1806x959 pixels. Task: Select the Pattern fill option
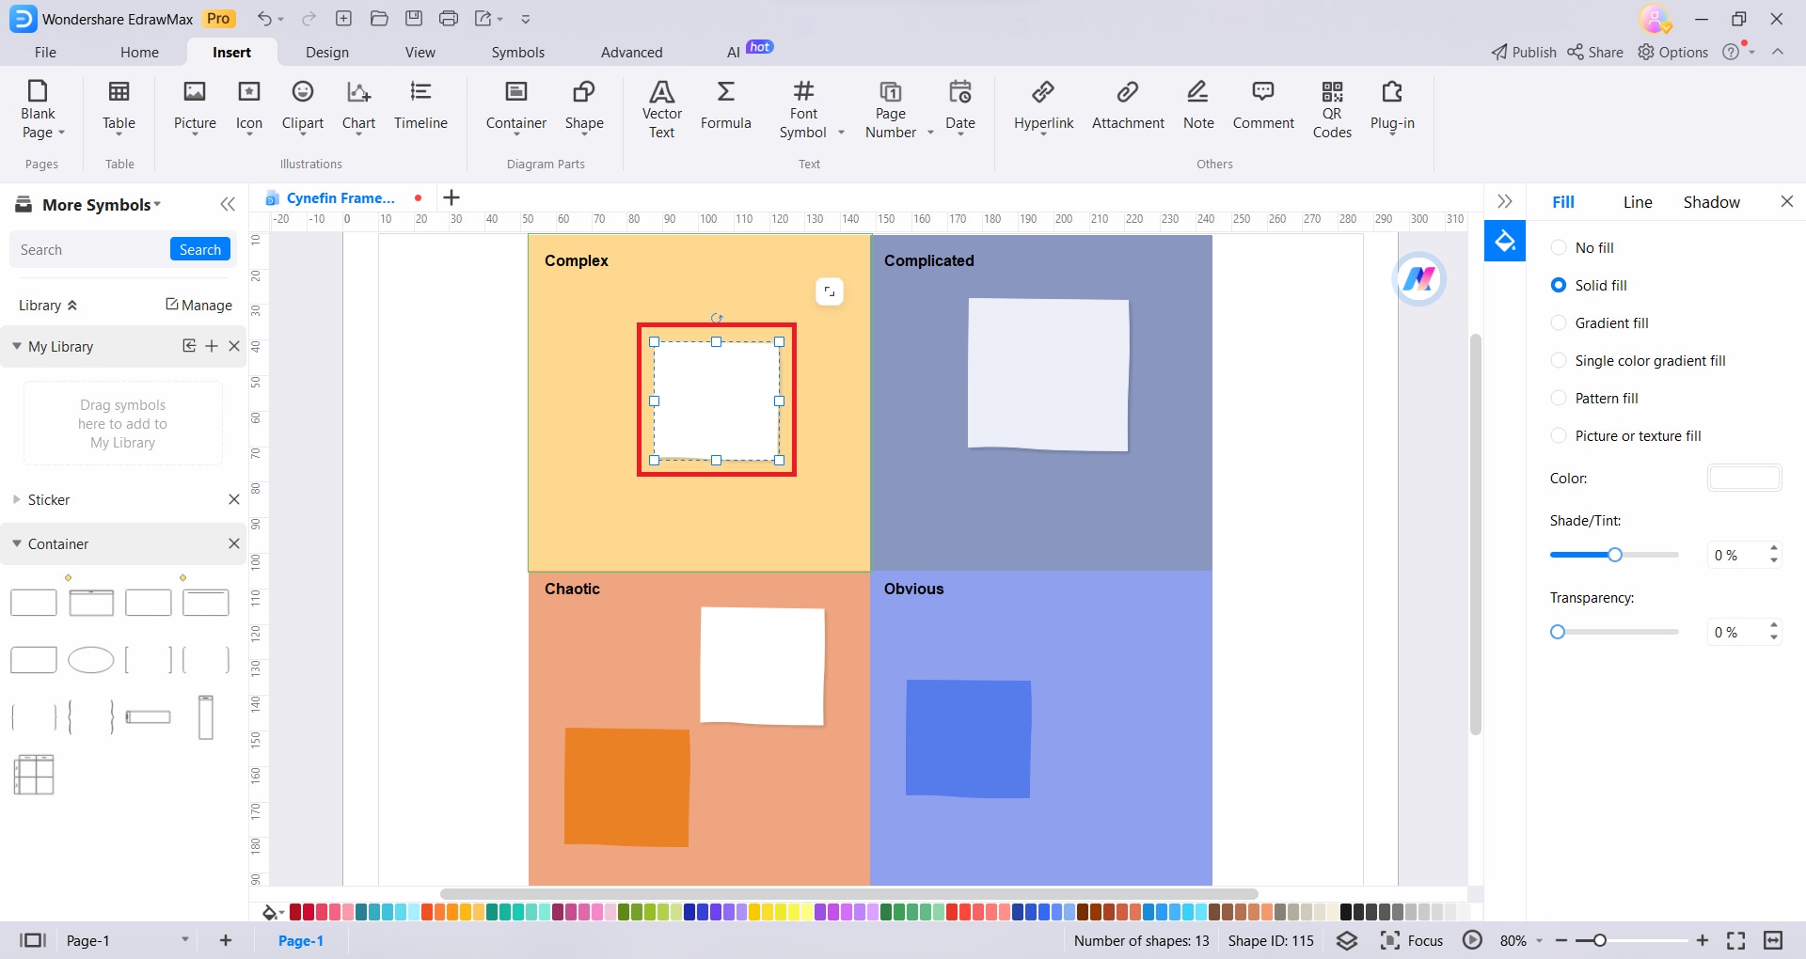[1594, 399]
